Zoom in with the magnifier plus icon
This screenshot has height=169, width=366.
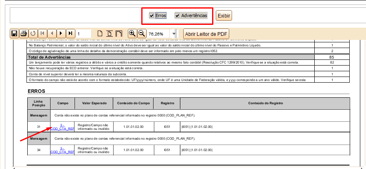pyautogui.click(x=132, y=33)
